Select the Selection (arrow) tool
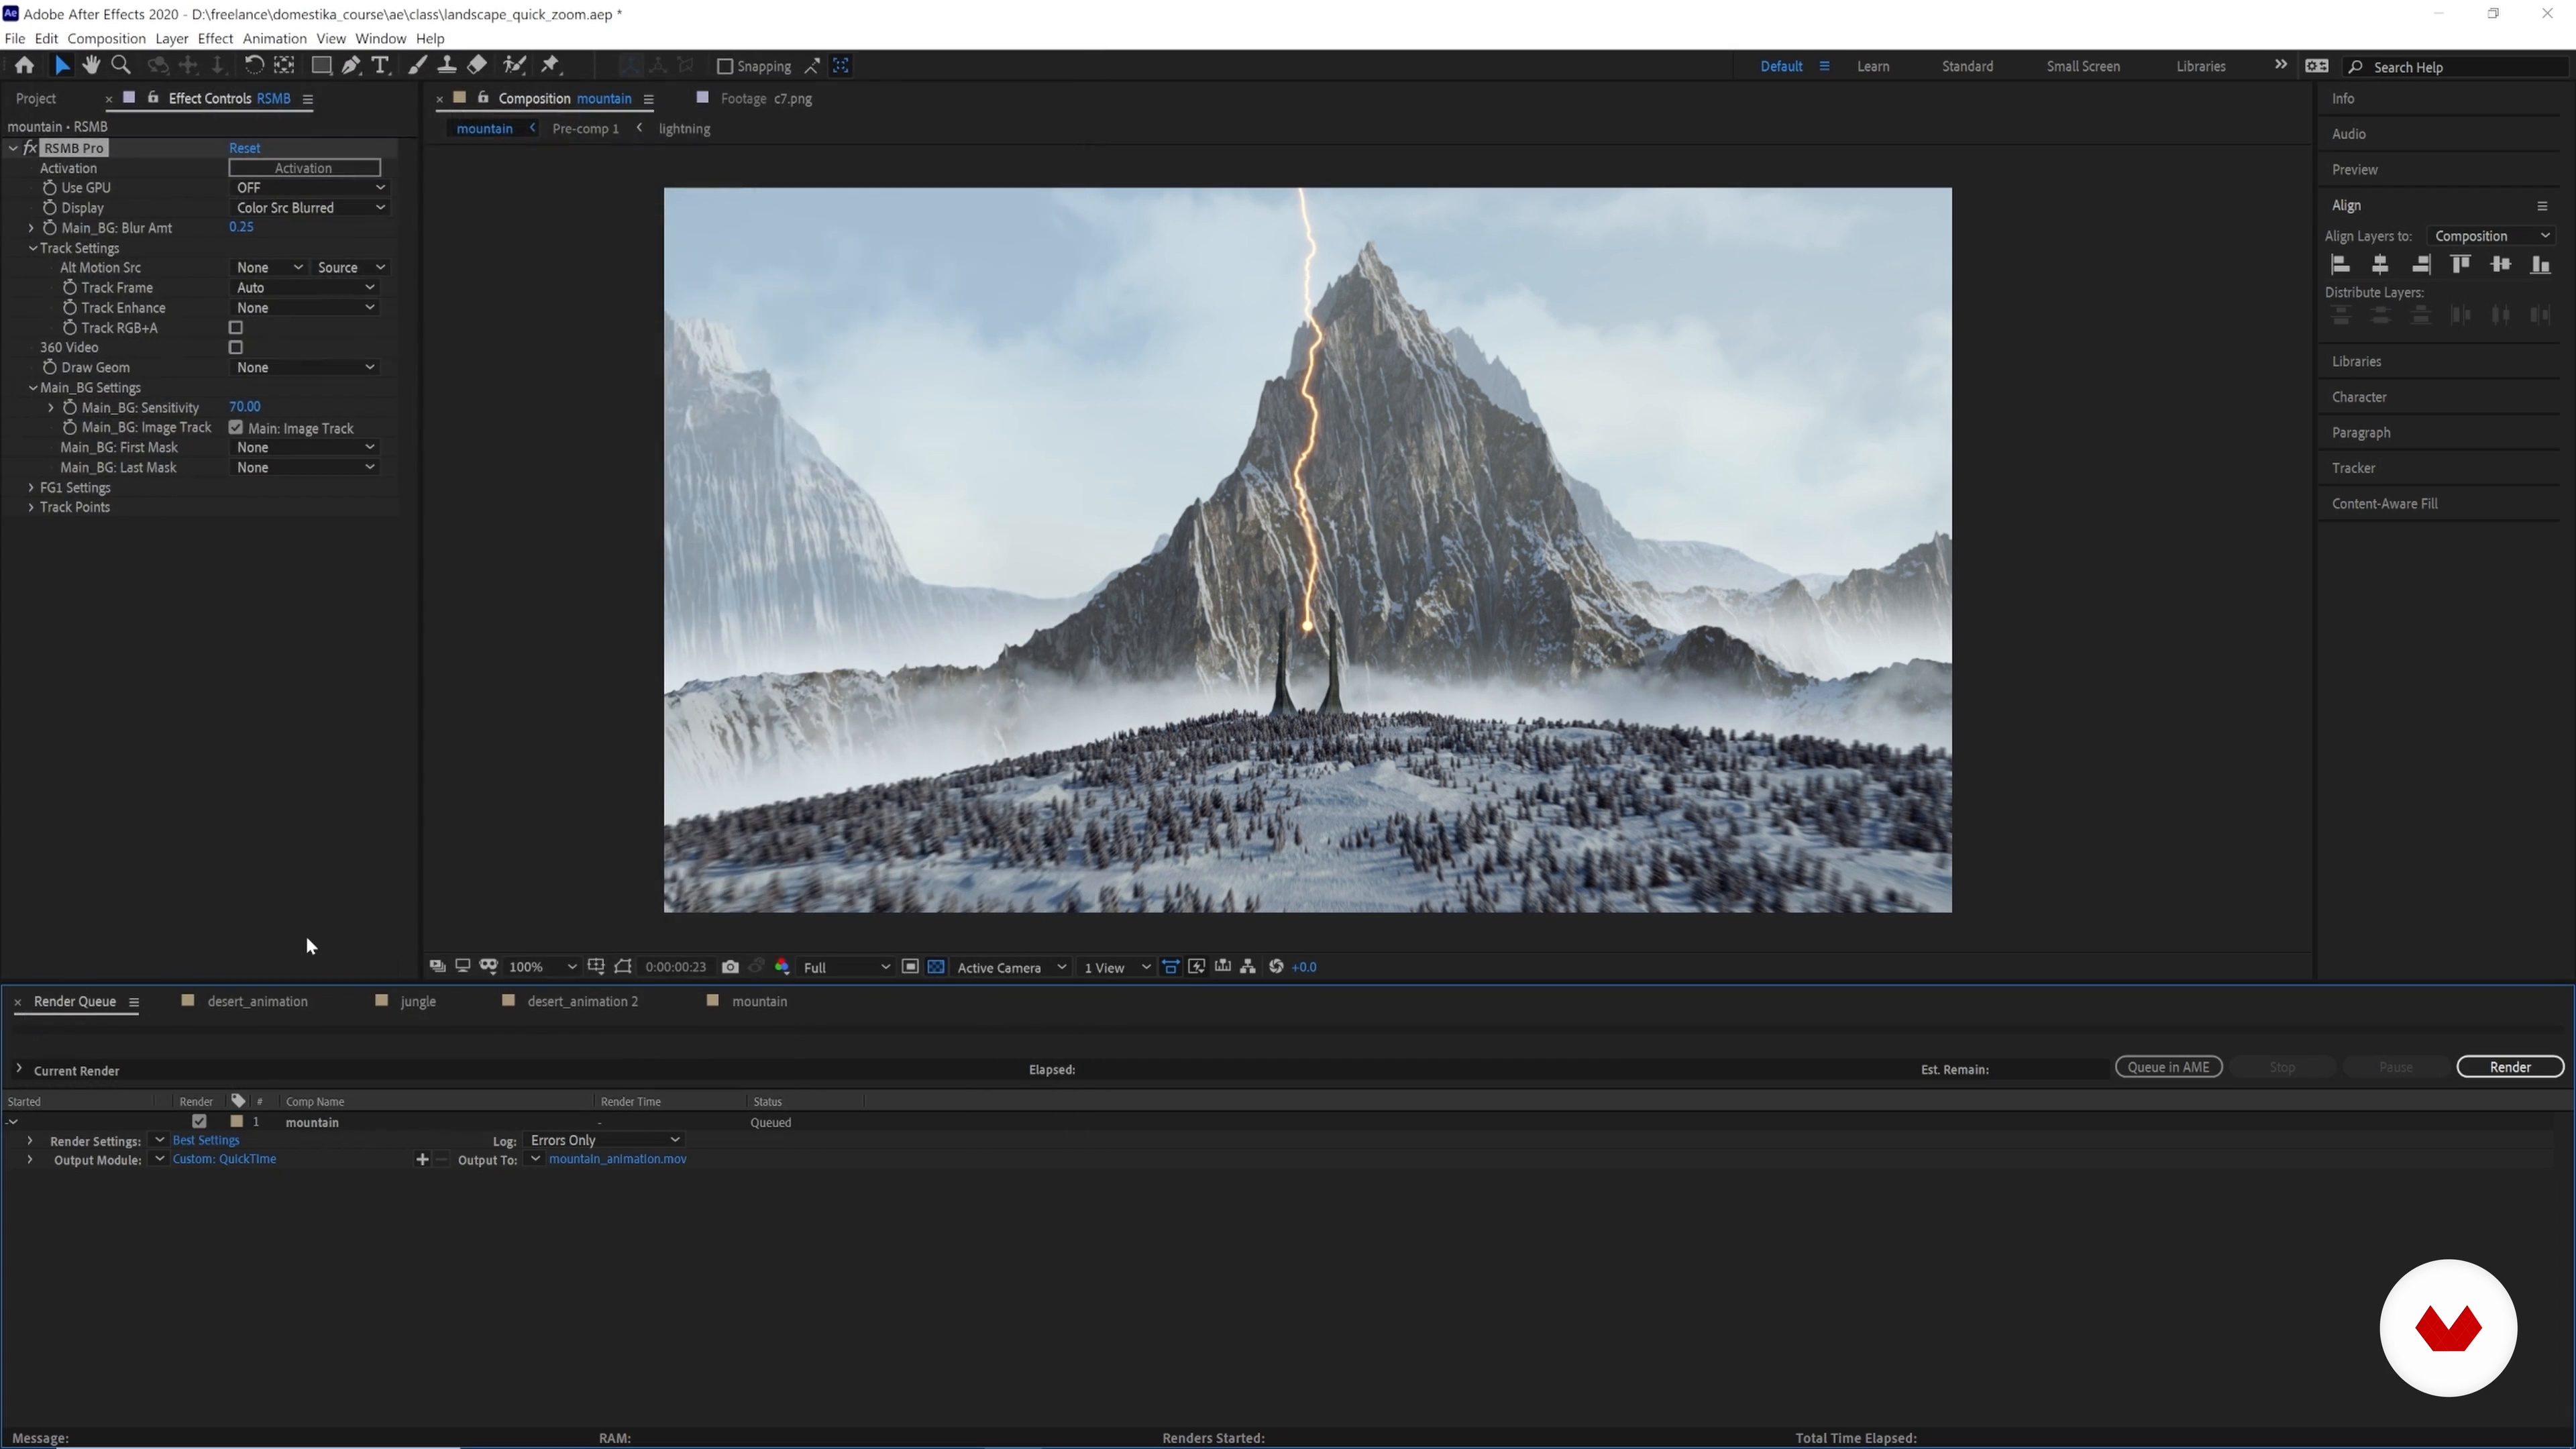This screenshot has height=1449, width=2576. coord(62,66)
